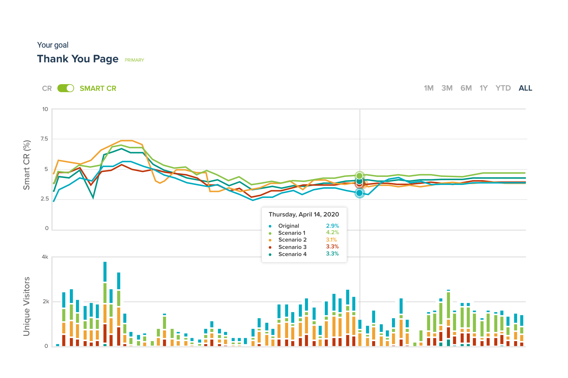Select the 6M time range filter
This screenshot has height=378, width=568.
pyautogui.click(x=466, y=88)
